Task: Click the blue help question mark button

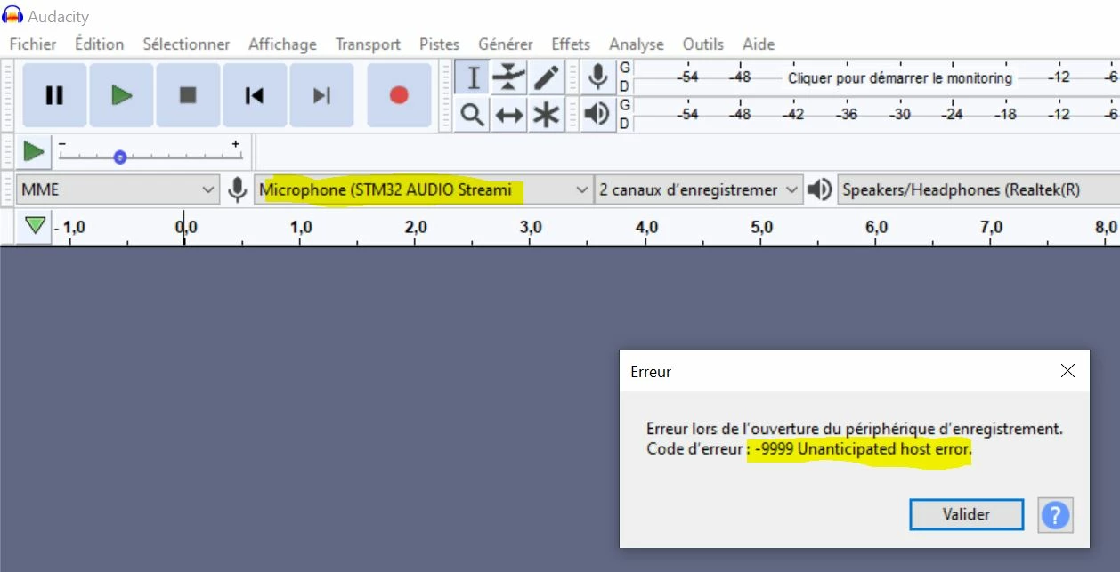Action: 1055,514
